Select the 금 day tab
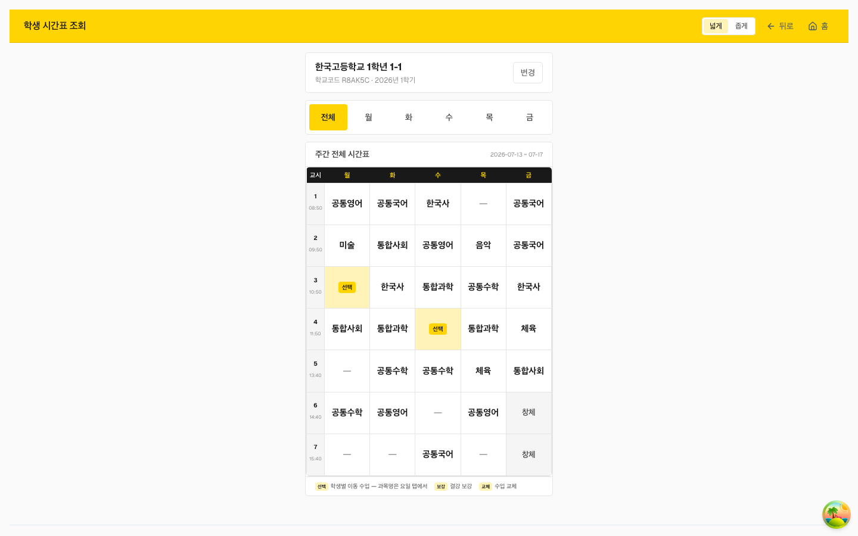Viewport: 858px width, 536px height. point(530,117)
